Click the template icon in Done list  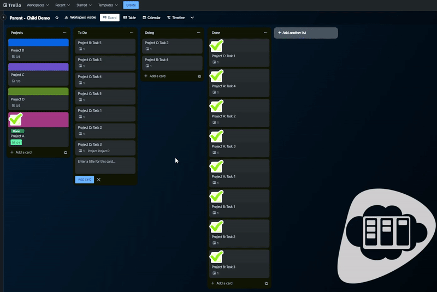[266, 284]
